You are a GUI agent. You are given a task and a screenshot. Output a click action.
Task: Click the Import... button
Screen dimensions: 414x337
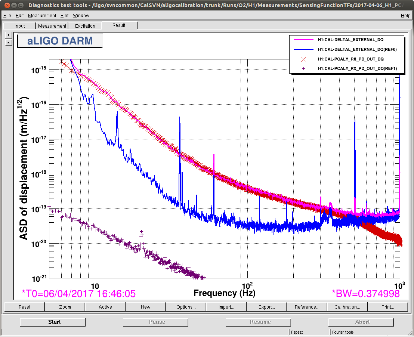pyautogui.click(x=226, y=307)
